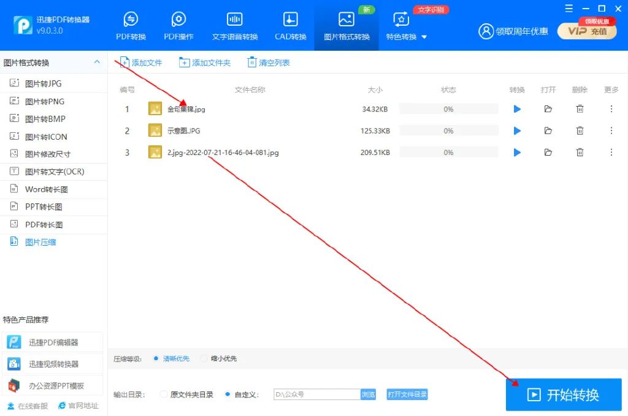Delete 金句集锦.jpg using its trash icon
This screenshot has width=628, height=416.
579,108
